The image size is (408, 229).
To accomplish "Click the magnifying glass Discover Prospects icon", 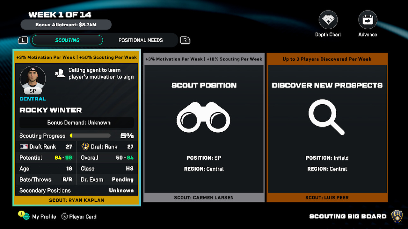I will coord(326,117).
